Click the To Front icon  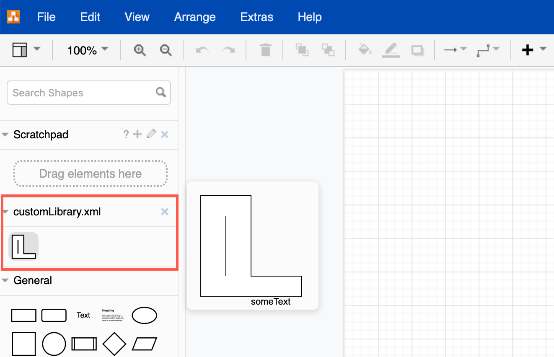pyautogui.click(x=302, y=50)
